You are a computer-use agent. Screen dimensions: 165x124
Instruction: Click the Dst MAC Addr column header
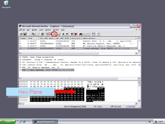coord(63,38)
